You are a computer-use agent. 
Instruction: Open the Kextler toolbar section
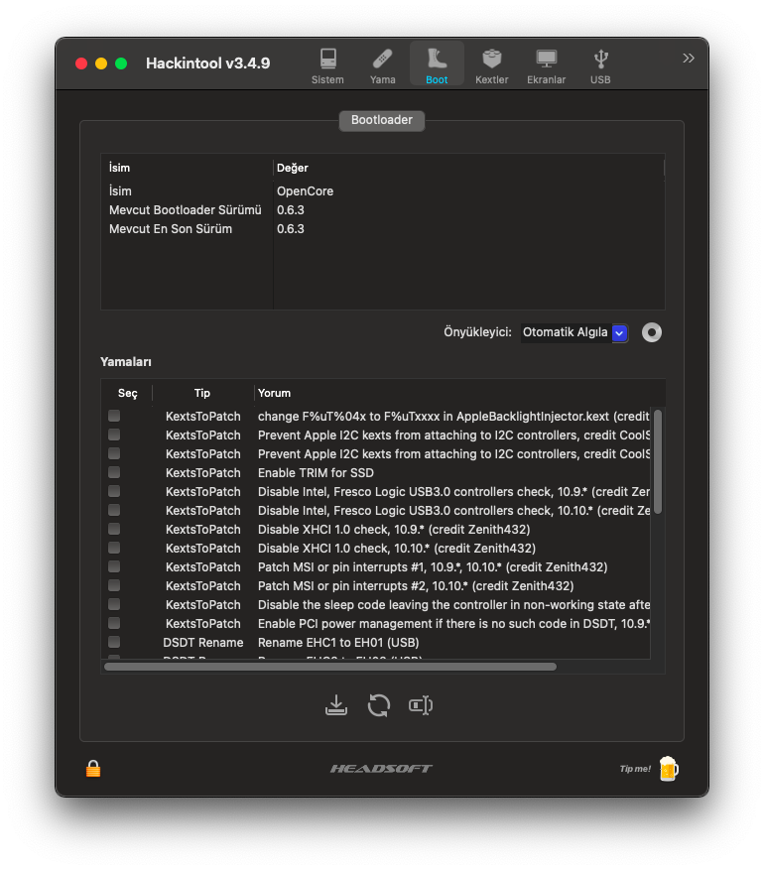[x=491, y=64]
